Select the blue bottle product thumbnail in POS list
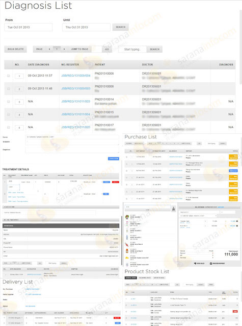The image size is (242, 326). [127, 237]
